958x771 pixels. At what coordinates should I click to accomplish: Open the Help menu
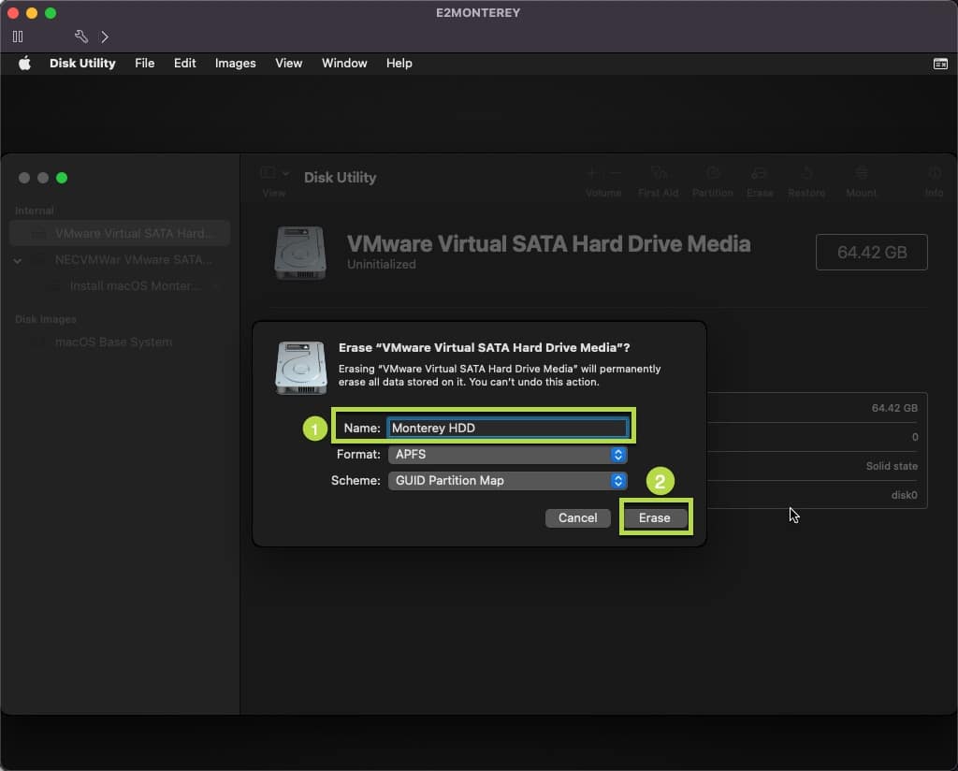[x=399, y=64]
